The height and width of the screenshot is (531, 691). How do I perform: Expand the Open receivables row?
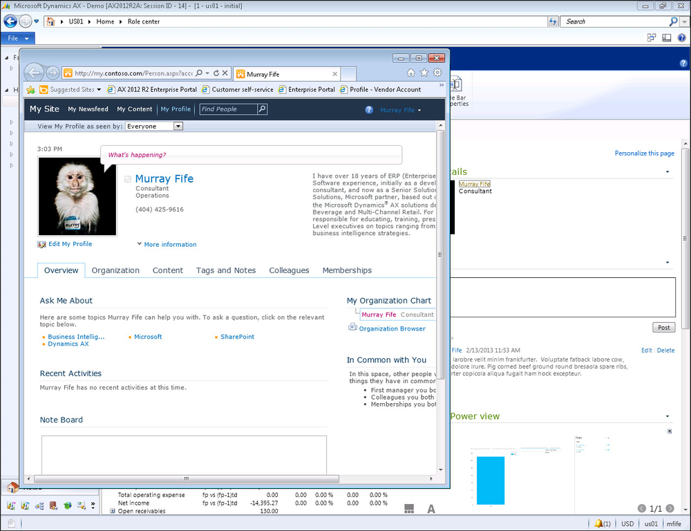[x=113, y=511]
